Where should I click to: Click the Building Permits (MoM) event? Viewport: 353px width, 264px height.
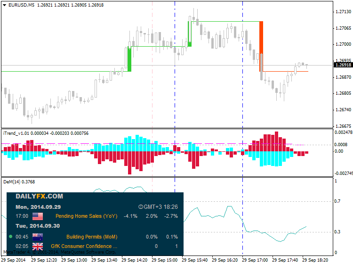point(92,237)
